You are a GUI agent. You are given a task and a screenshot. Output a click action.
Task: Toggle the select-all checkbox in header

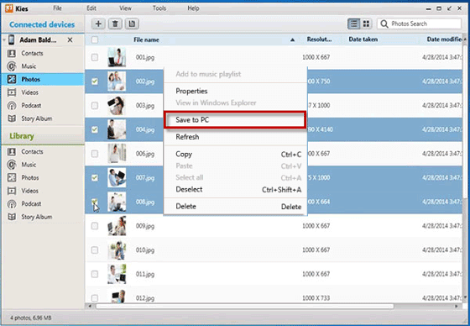coord(95,39)
